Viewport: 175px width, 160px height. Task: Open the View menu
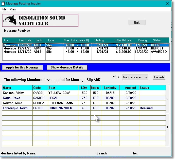pos(13,9)
